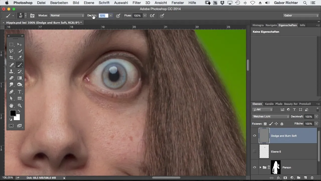Screen dimensions: 321x181
Task: Click the black foreground color swatch
Action: (x=13, y=113)
